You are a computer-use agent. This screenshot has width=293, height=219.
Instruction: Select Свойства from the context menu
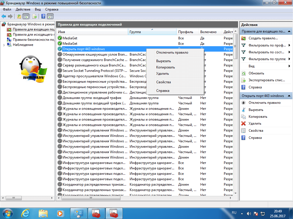coord(163,82)
